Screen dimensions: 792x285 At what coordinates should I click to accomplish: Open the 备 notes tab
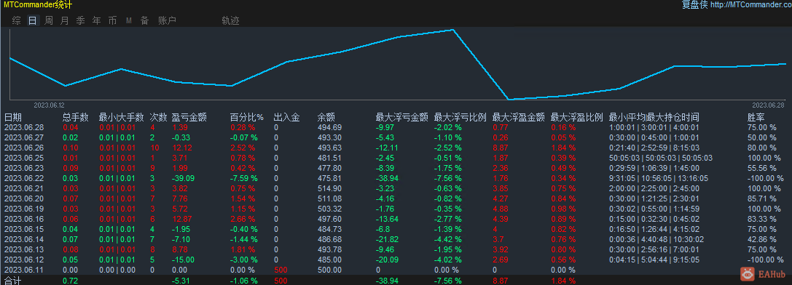(x=144, y=20)
